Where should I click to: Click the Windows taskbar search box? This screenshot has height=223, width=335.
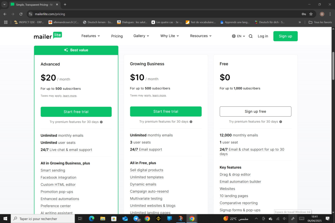tap(43, 218)
